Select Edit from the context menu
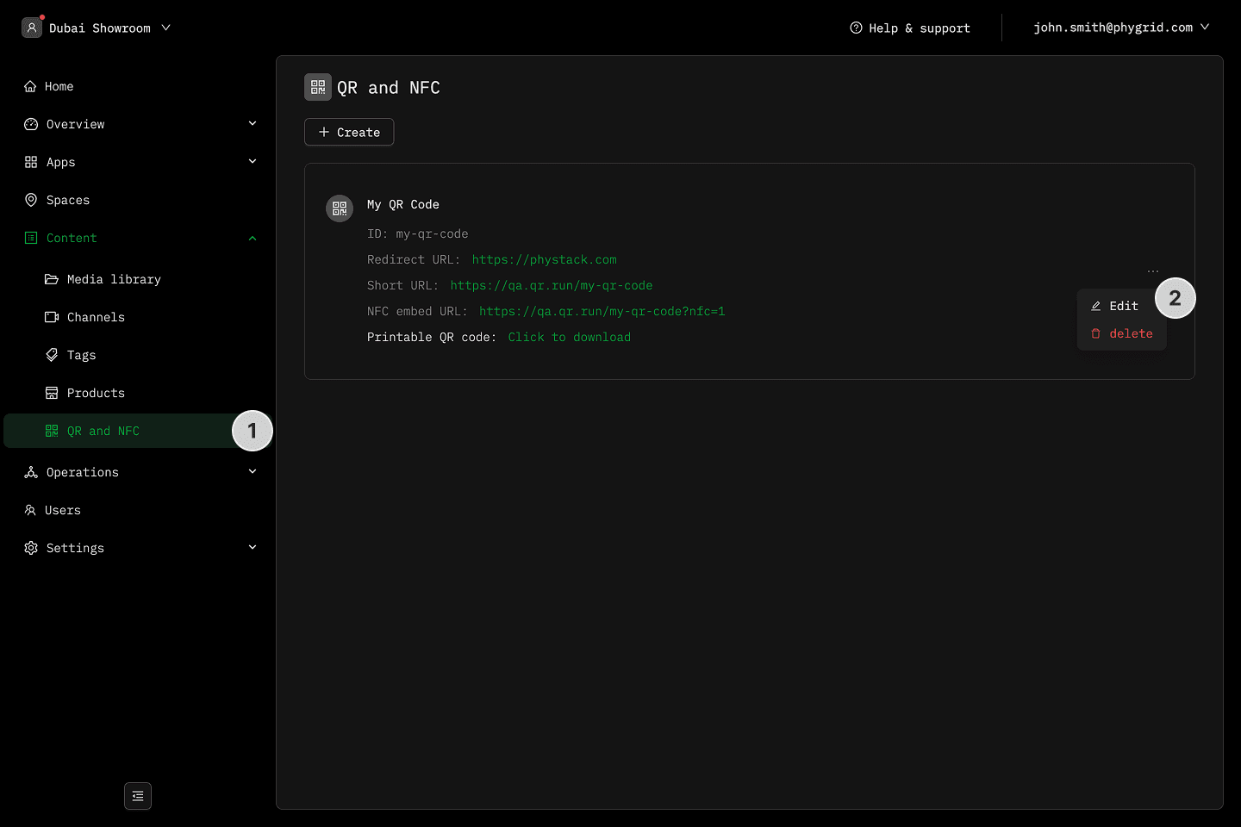 click(x=1122, y=306)
